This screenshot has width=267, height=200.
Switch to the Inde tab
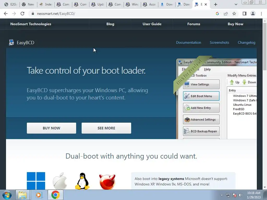pos(46,4)
